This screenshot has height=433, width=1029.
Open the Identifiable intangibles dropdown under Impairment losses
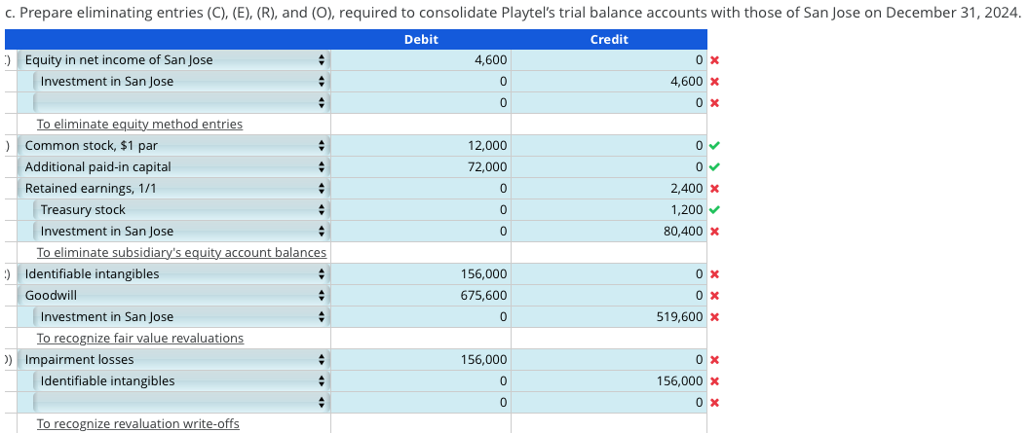tap(182, 381)
